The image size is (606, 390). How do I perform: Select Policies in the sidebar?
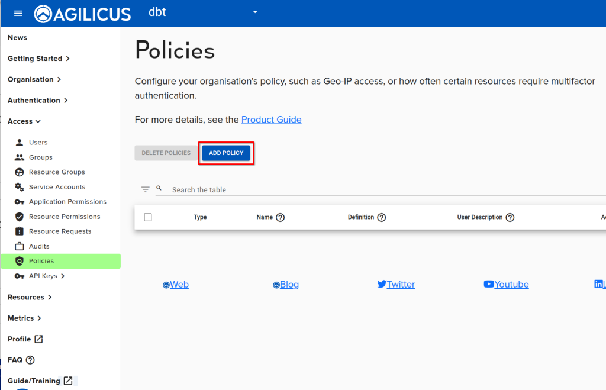[x=41, y=261]
